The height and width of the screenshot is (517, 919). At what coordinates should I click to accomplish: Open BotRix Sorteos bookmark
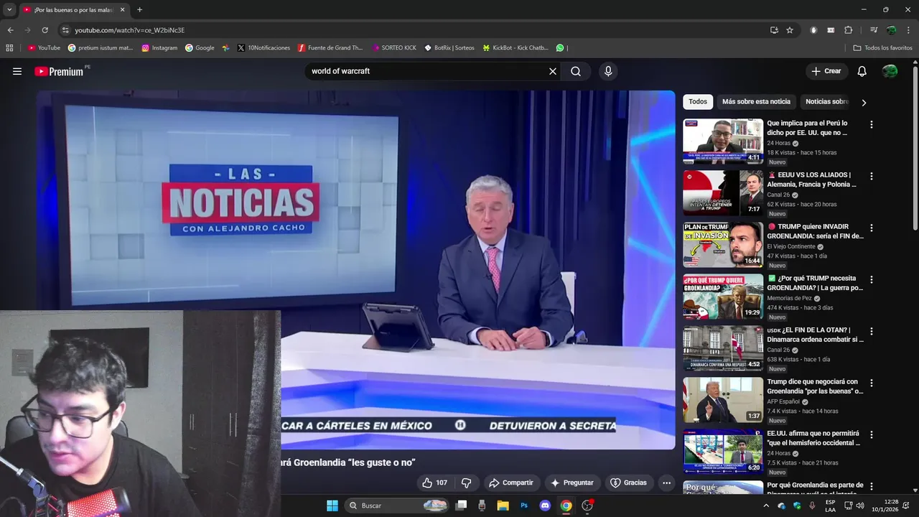coord(449,48)
